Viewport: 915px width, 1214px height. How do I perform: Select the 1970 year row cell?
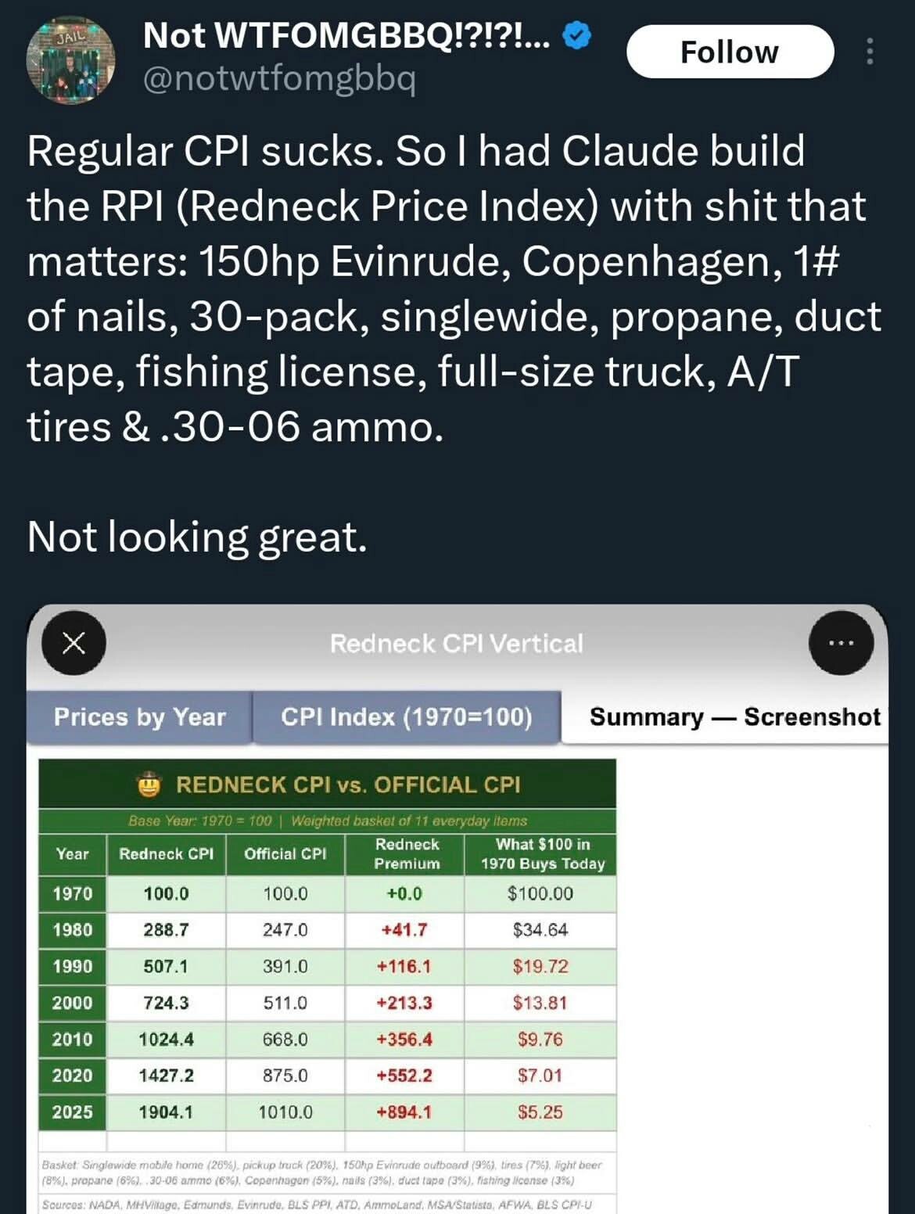tap(72, 893)
